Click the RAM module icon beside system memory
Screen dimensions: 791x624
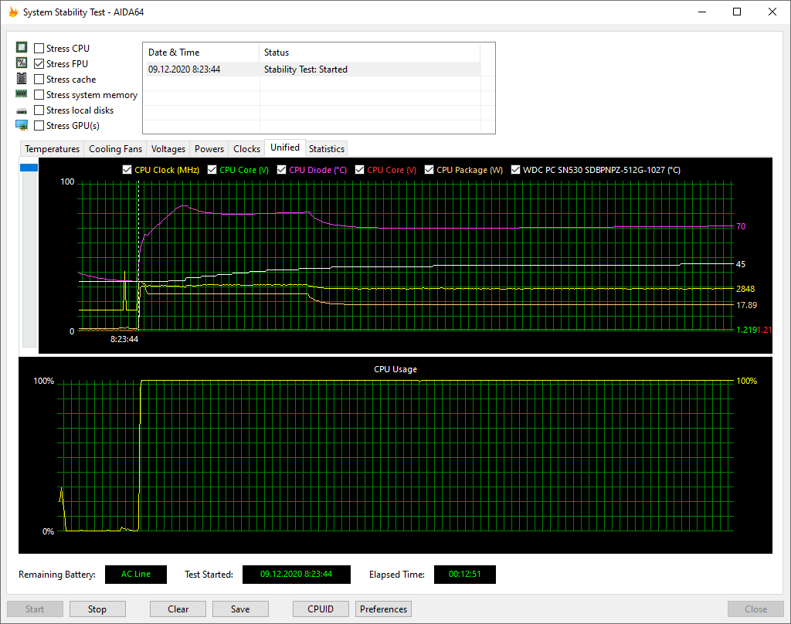[22, 94]
